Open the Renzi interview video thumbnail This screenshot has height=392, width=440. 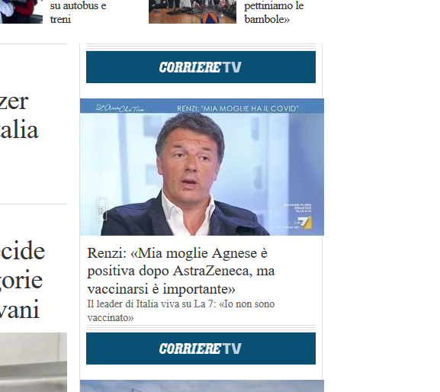202,167
